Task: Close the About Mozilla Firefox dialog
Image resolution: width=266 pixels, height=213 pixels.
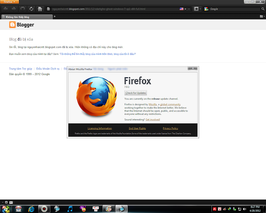Action: (193, 68)
